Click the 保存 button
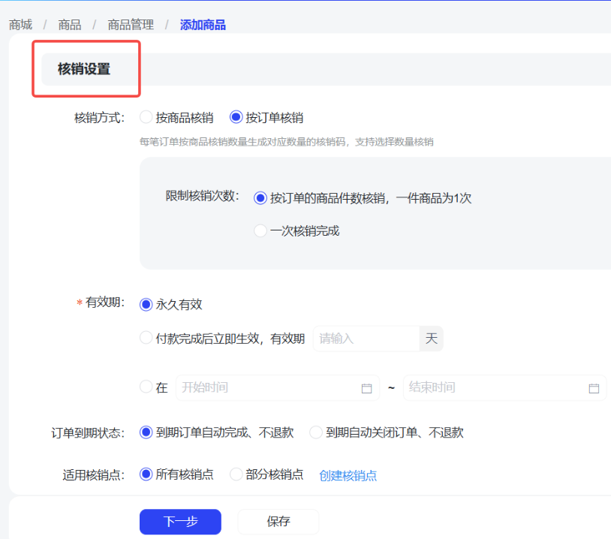The width and height of the screenshot is (611, 539). point(278,522)
